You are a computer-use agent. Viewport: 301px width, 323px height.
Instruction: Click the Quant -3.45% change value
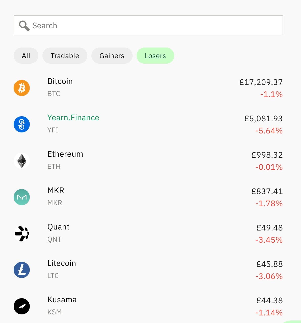(269, 240)
